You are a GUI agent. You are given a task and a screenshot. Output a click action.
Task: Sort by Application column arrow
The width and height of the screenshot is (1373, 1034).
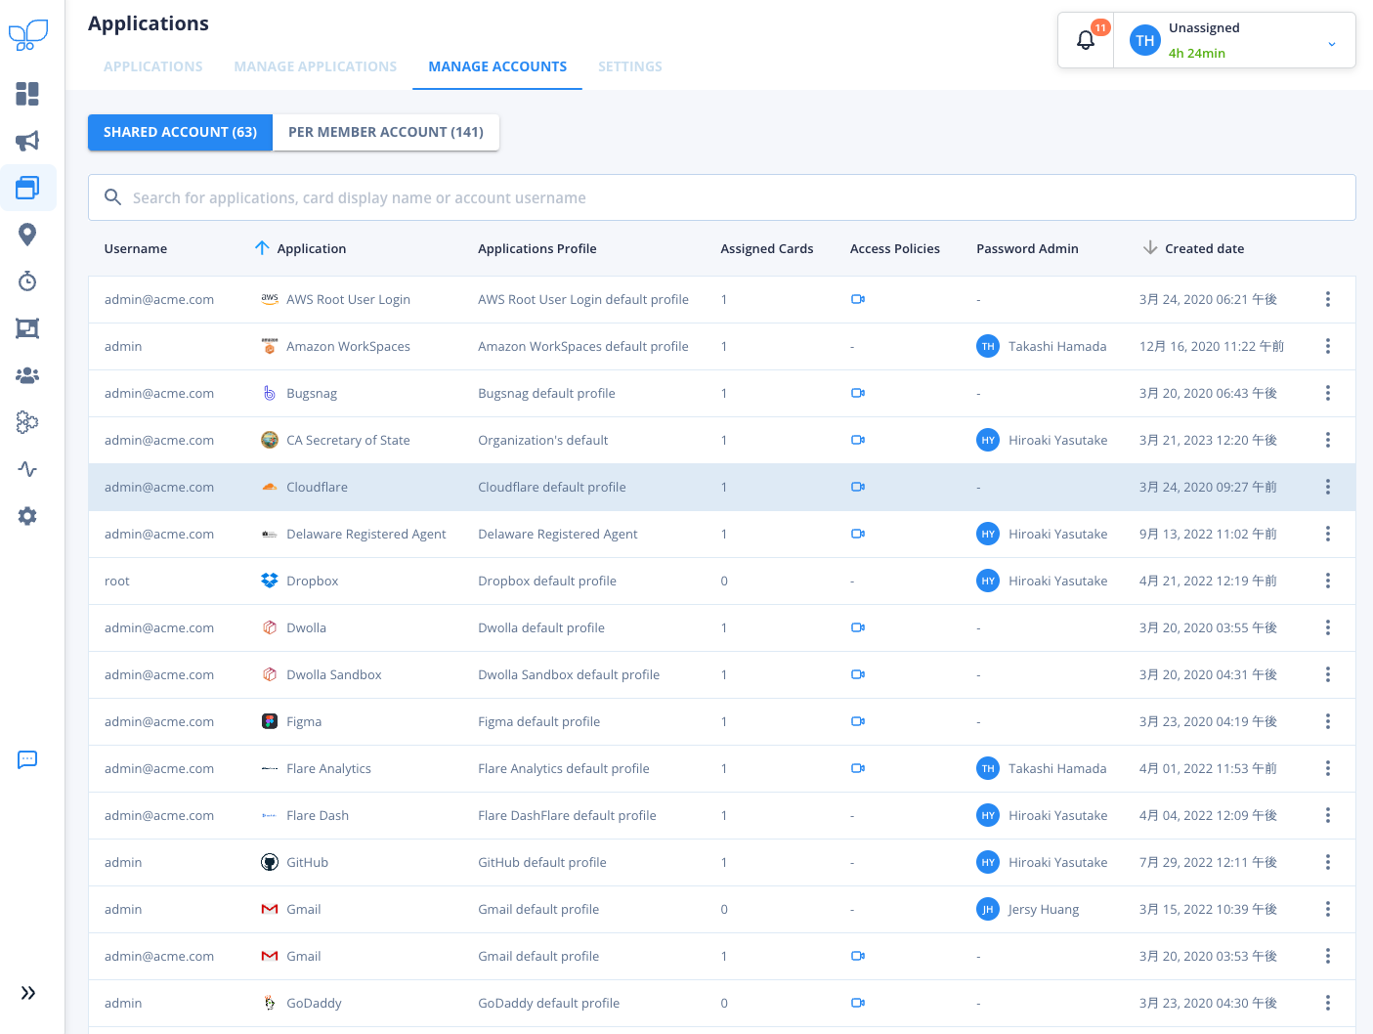click(x=262, y=248)
